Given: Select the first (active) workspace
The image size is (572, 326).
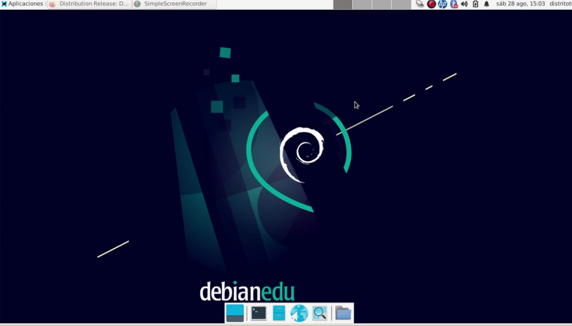Looking at the screenshot, I should (x=343, y=4).
